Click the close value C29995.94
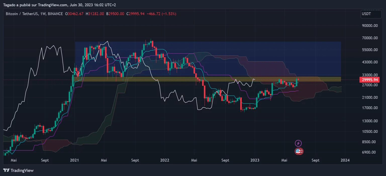386x176 pixels. 135,14
